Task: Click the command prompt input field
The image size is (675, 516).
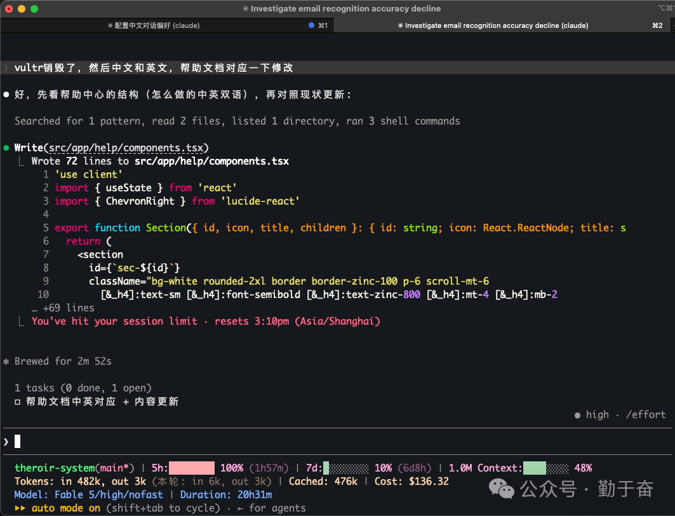Action: pyautogui.click(x=338, y=442)
